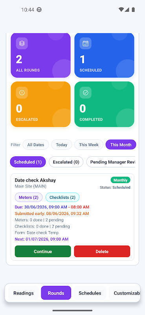Screen dimensions: 145x315
Task: Go to Schedules in bottom navigation
Action: (x=90, y=293)
